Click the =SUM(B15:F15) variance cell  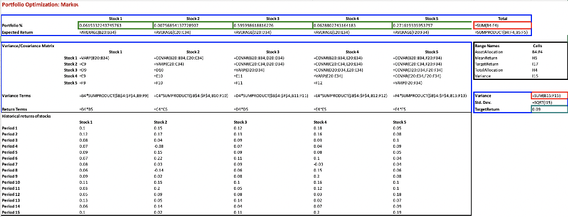coord(549,96)
